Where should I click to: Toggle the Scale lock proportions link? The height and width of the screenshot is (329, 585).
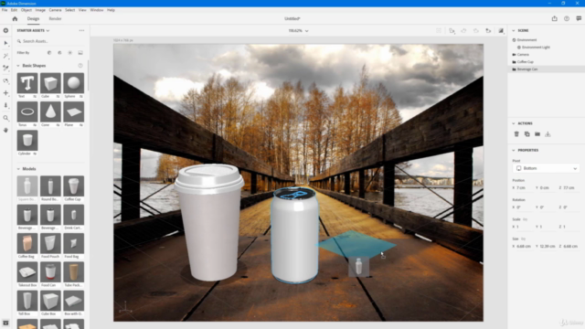pos(526,219)
